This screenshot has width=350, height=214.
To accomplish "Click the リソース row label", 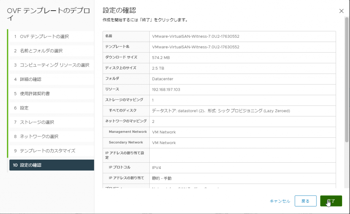I will (112, 89).
